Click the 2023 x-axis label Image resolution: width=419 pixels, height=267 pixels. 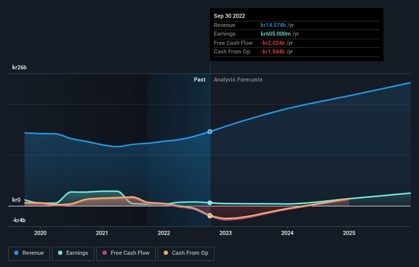226,233
